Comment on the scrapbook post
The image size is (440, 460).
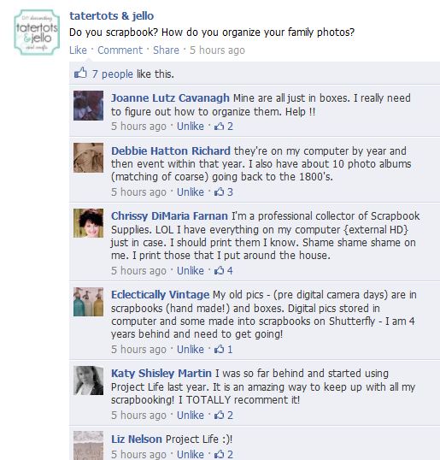click(x=120, y=50)
